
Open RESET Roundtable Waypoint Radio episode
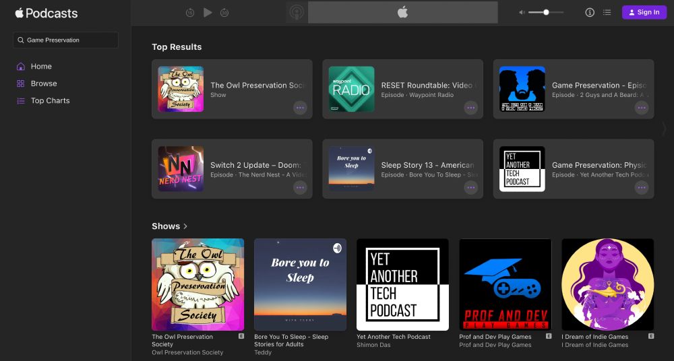403,89
